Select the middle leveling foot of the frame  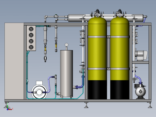point(86,105)
